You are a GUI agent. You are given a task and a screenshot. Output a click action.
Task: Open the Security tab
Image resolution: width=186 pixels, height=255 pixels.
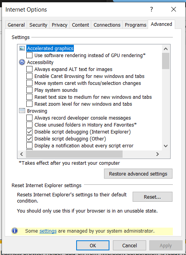coord(38,25)
